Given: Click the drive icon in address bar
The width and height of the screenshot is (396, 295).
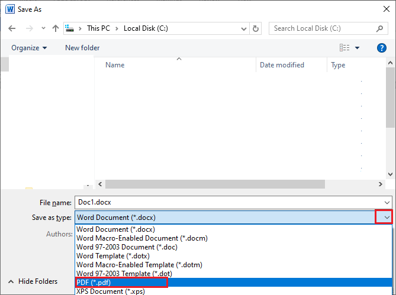Looking at the screenshot, I should [x=69, y=28].
